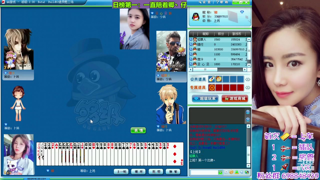The width and height of the screenshot is (320, 180).
Task: Click the 表情 emote button
Action: pos(138,130)
